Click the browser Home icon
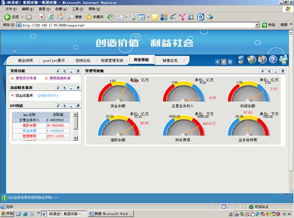Viewport: 294px width, 218px height. (60, 17)
